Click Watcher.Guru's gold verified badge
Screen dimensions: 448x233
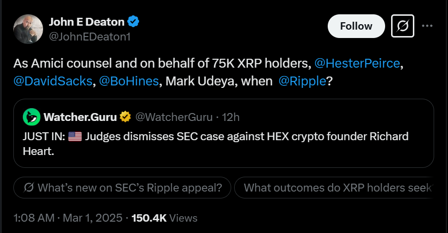[125, 117]
